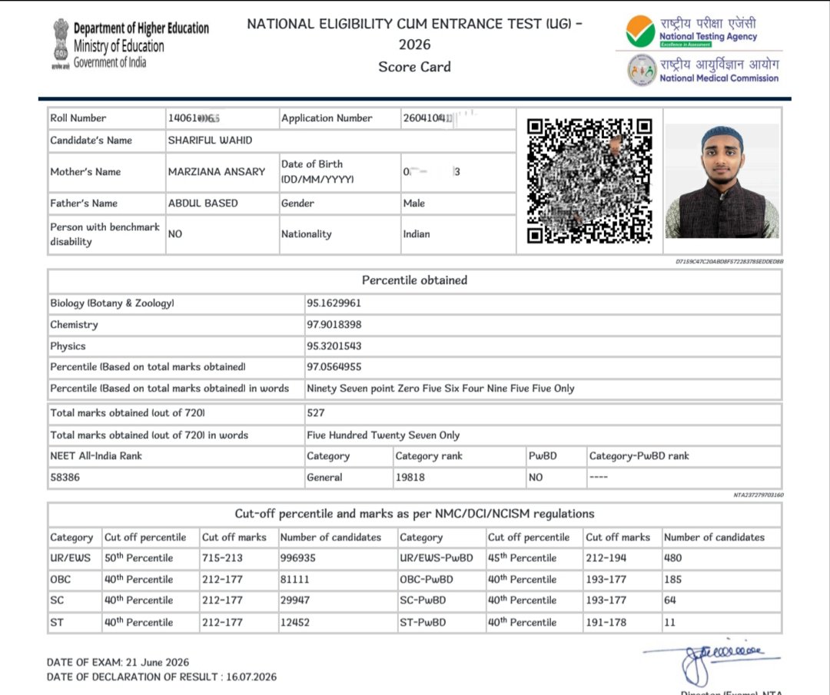Click DATE OF DECLARATION OF RESULT line
This screenshot has height=695, width=830.
161,677
